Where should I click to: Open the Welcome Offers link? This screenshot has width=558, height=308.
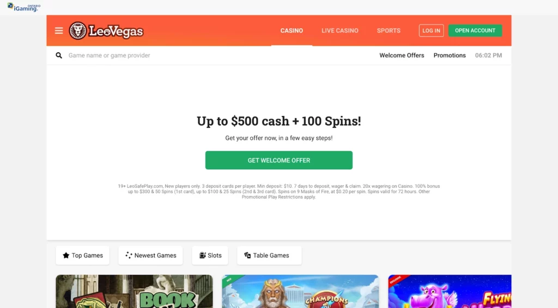(x=402, y=56)
